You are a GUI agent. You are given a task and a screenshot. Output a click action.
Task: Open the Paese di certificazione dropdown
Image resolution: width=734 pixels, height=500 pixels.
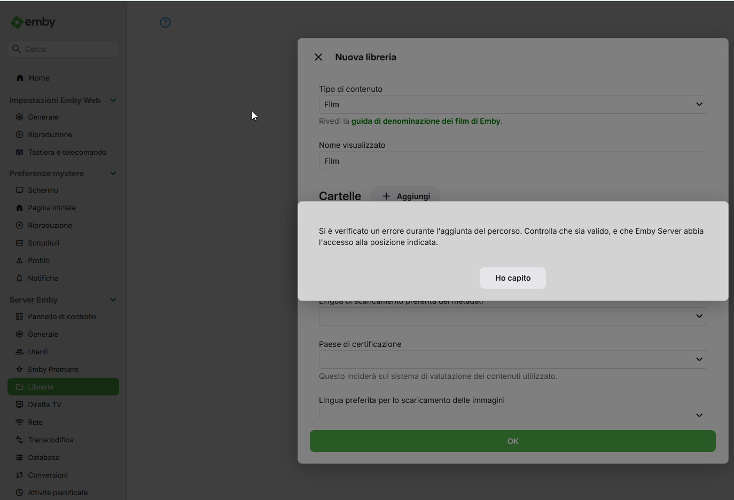click(x=512, y=360)
